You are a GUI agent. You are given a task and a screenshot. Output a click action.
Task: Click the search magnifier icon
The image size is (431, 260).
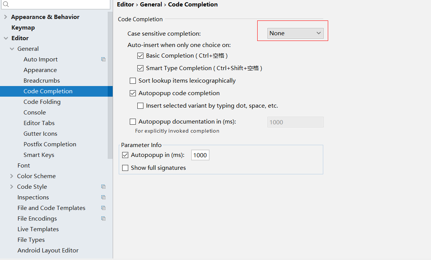(6, 4)
